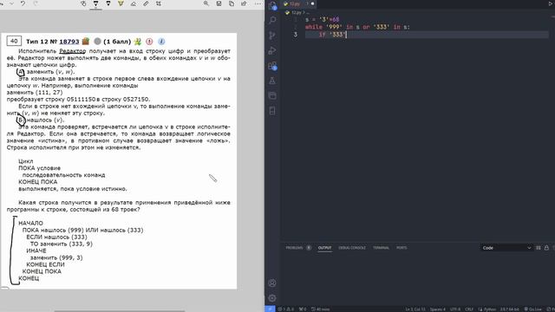Screen dimensions: 555x312
Task: Click the boxed number 40 label
Action: coord(14,41)
